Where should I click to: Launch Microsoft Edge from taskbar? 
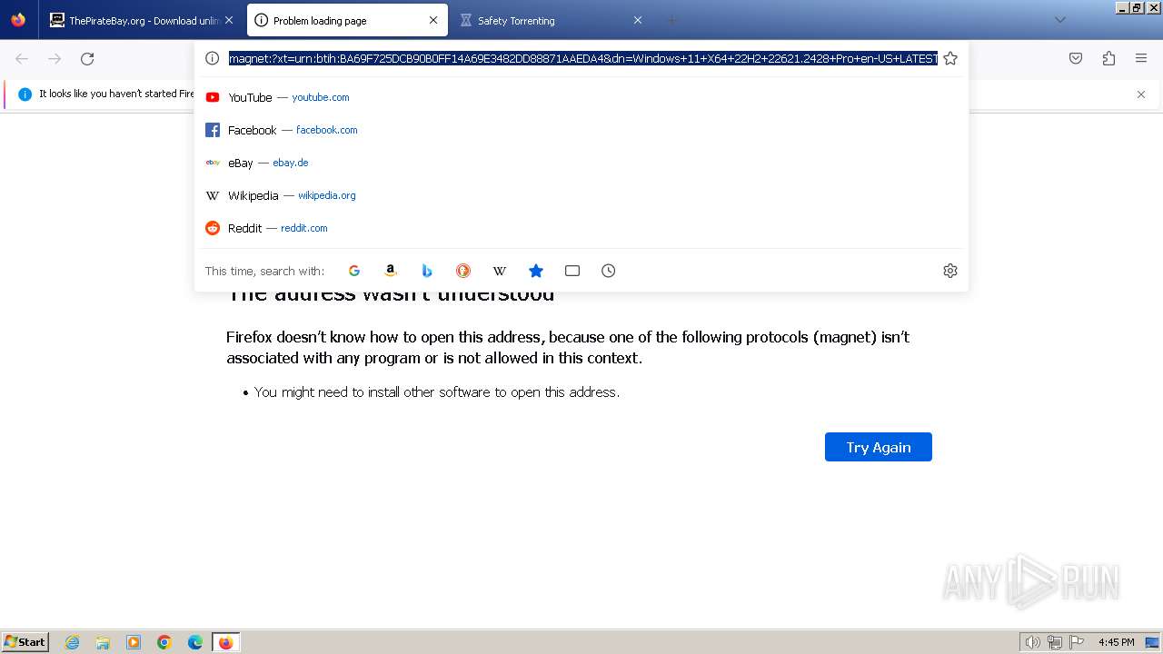(195, 642)
